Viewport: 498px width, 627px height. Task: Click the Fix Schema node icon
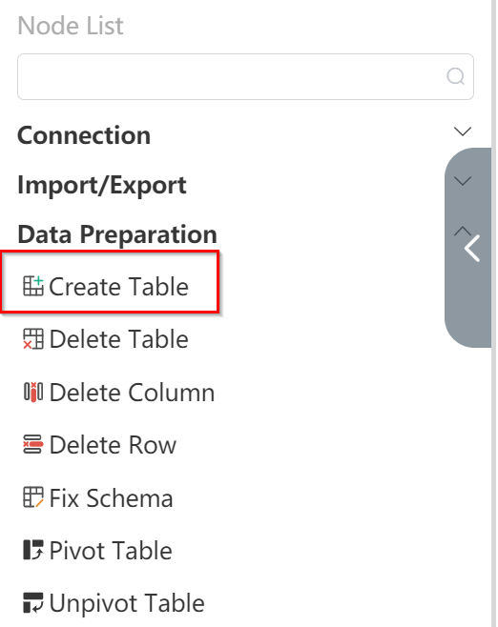coord(33,497)
